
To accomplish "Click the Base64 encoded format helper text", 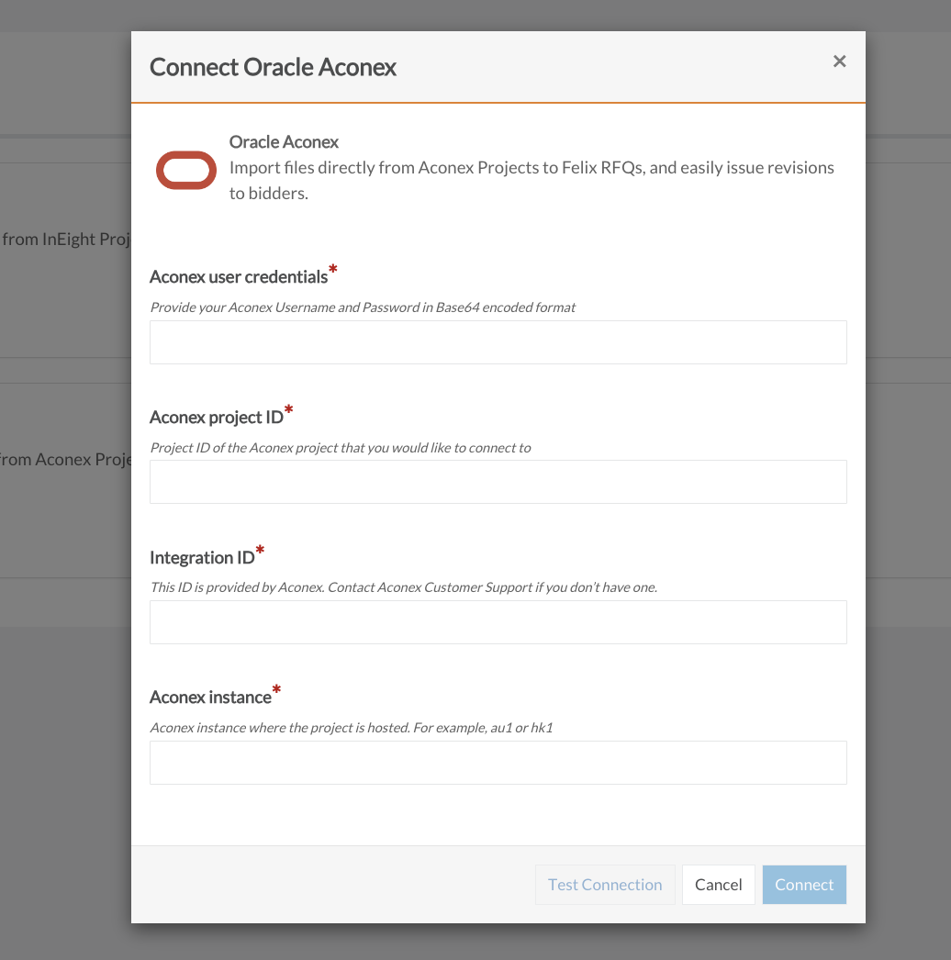I will [x=362, y=307].
